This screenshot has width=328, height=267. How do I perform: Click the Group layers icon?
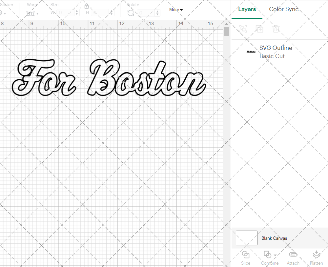pos(243,29)
